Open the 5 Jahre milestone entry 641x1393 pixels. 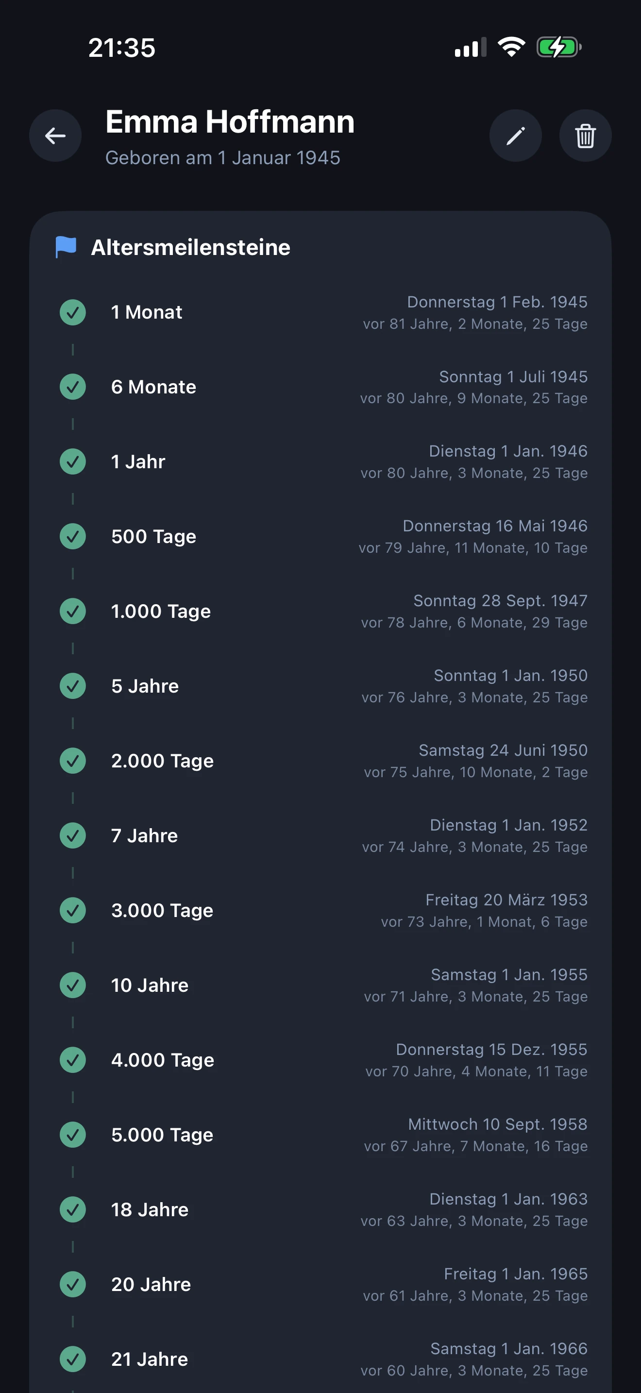point(145,686)
